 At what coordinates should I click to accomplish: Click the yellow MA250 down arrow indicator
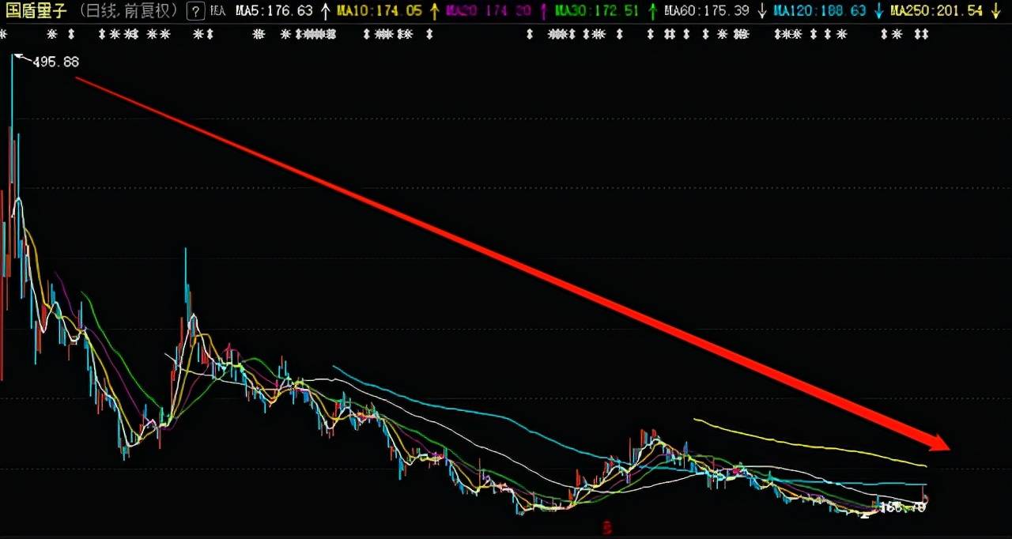click(x=995, y=12)
